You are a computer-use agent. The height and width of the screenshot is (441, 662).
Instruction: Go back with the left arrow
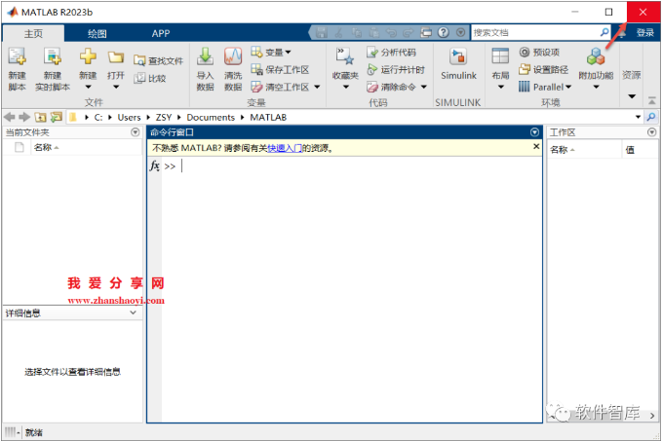click(x=10, y=117)
